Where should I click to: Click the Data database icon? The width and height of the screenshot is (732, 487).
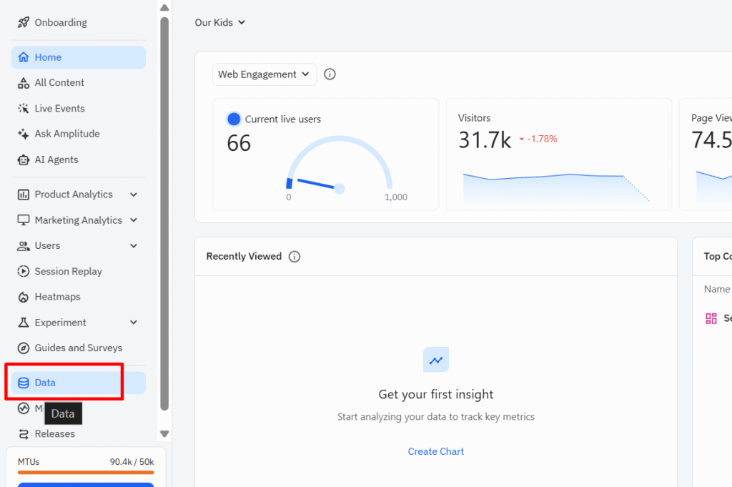pyautogui.click(x=24, y=383)
